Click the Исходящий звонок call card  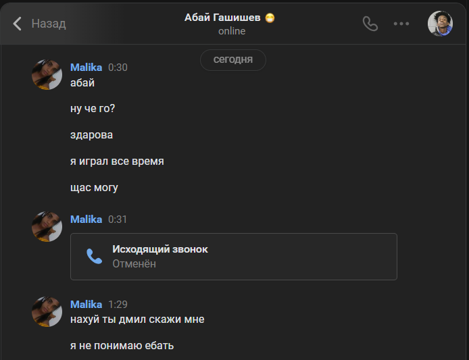click(x=233, y=257)
